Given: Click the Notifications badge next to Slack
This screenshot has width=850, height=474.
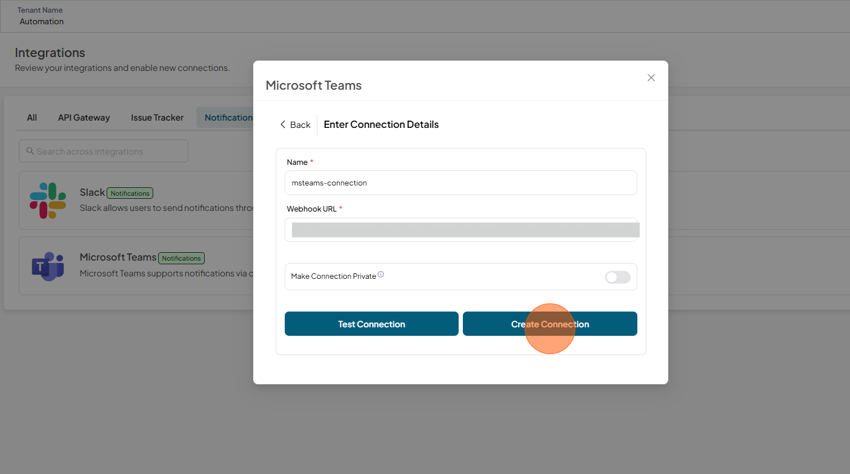Looking at the screenshot, I should click(x=130, y=193).
